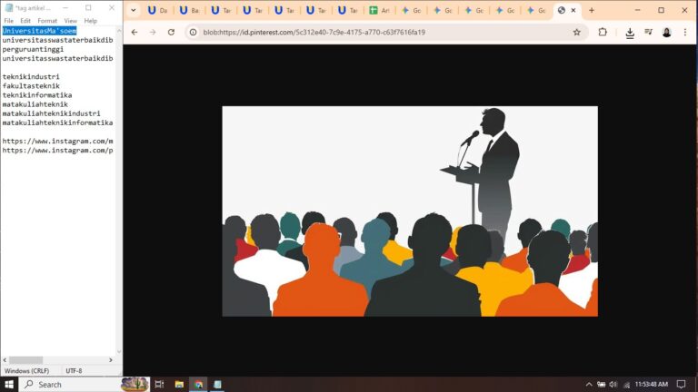Open the Chrome Downloads icon
This screenshot has width=698, height=392.
(x=630, y=32)
